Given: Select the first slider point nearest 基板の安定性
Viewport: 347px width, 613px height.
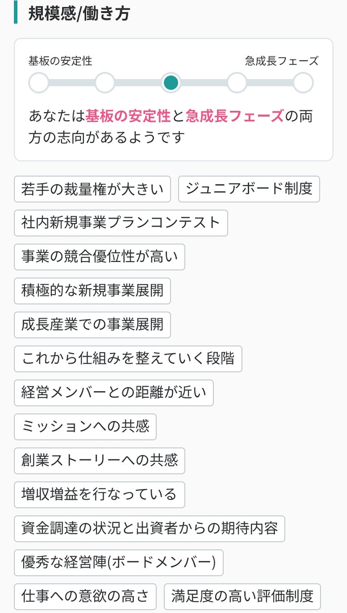Looking at the screenshot, I should [39, 83].
